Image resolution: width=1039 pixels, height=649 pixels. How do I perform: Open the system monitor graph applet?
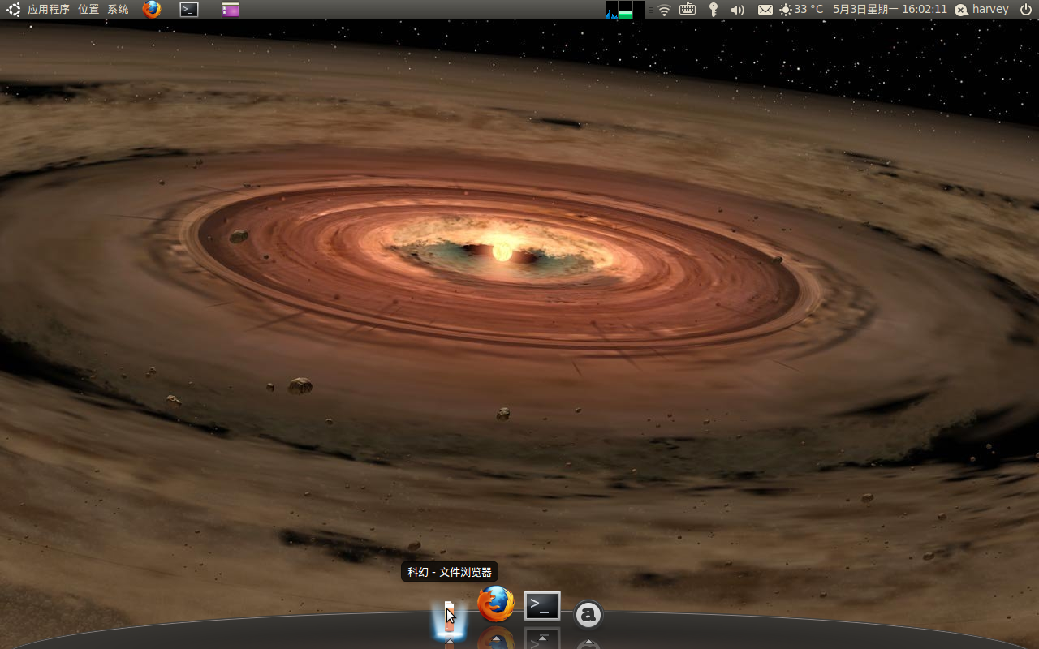tap(625, 10)
